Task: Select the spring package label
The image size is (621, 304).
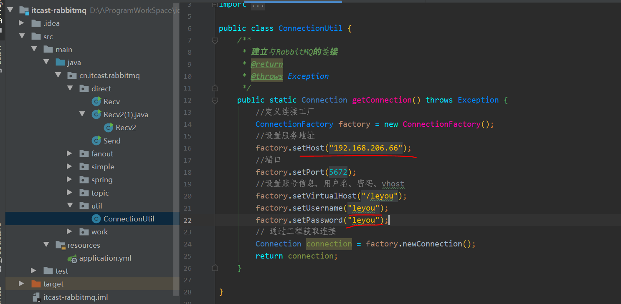Action: pos(102,180)
